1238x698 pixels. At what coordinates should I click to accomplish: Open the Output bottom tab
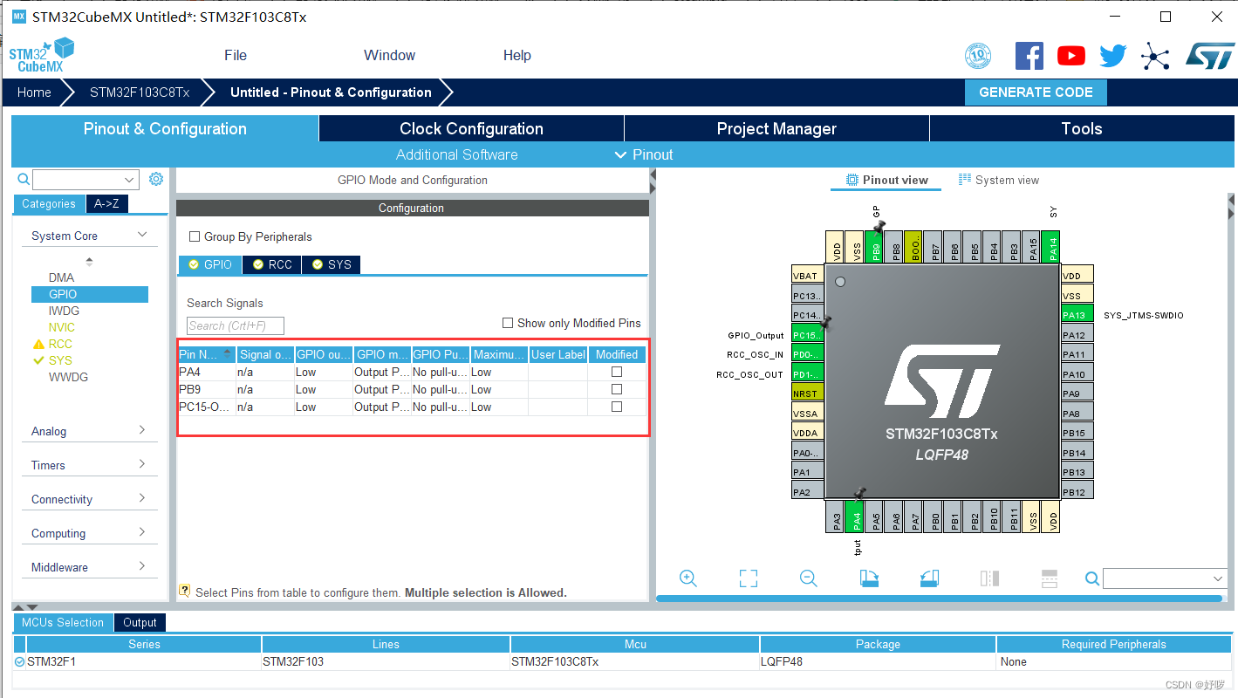[140, 622]
